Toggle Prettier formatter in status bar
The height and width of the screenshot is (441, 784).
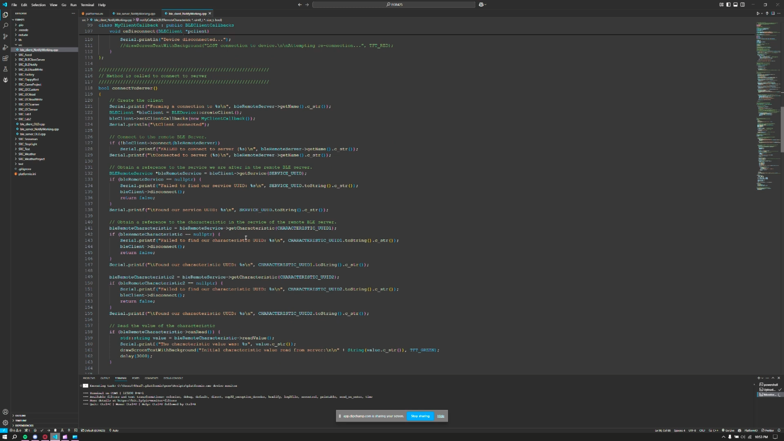pos(767,430)
